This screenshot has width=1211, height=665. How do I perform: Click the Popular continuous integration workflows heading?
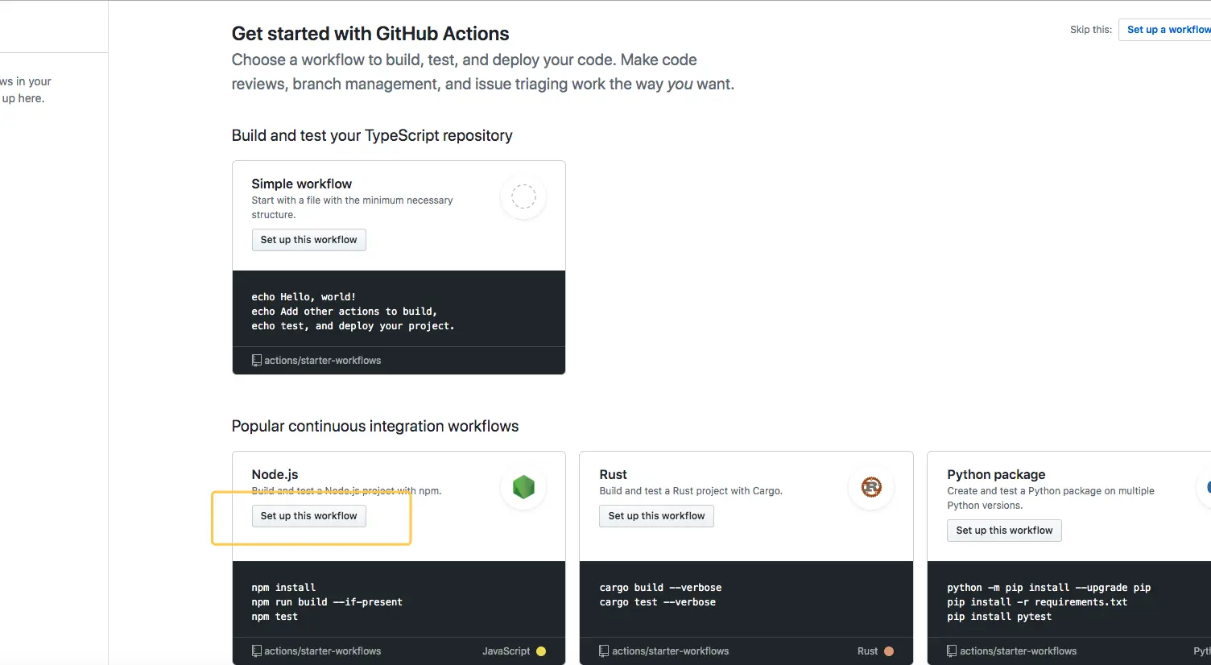click(375, 426)
